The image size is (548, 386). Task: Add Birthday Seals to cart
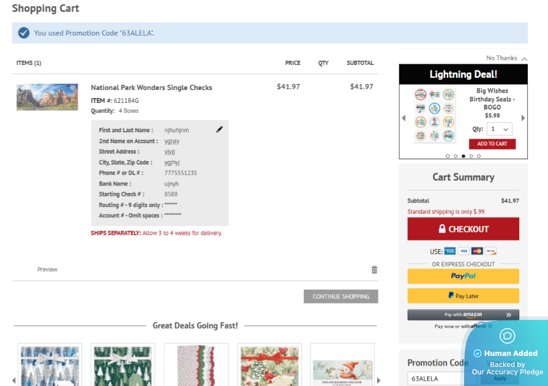click(492, 144)
